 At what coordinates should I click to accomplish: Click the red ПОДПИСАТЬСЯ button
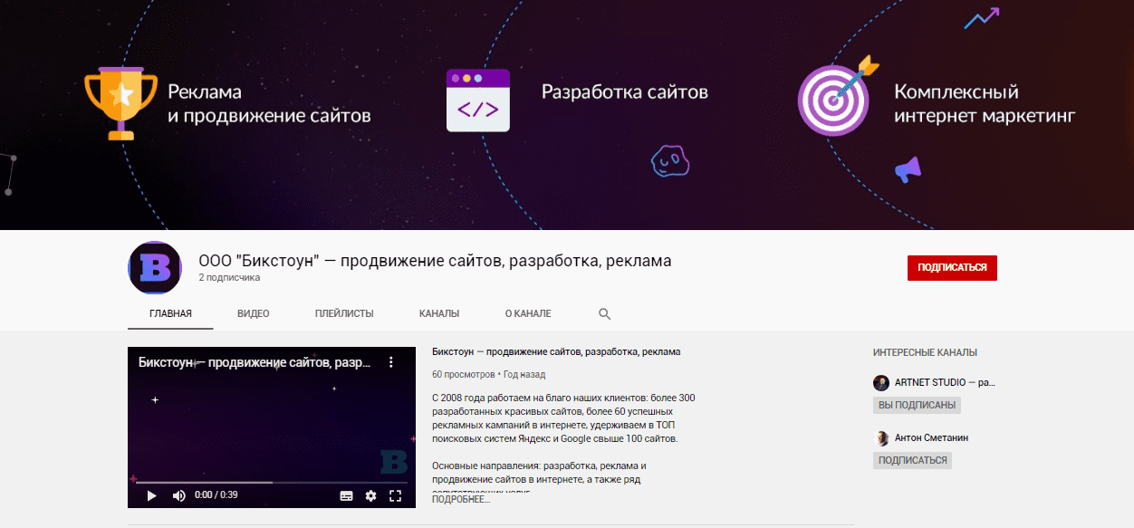[952, 268]
